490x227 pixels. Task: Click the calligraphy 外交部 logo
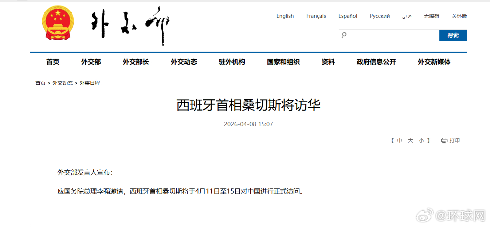tap(131, 24)
